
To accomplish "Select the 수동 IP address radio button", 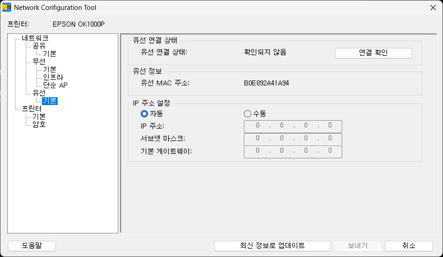I will click(247, 114).
